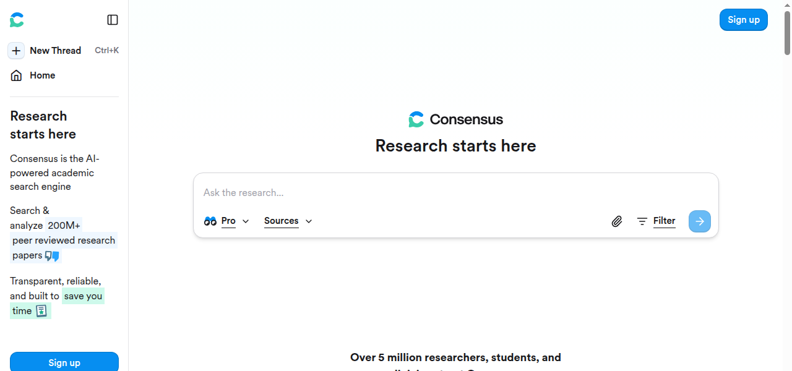This screenshot has width=792, height=371.
Task: Attach a file with the paperclip icon
Action: coord(616,221)
